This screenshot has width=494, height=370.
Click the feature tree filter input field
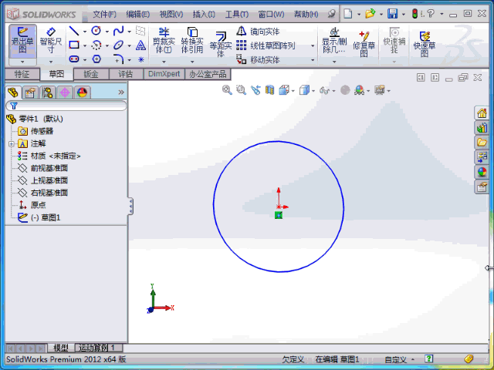click(66, 106)
